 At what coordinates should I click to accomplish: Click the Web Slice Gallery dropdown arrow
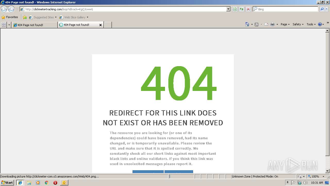pyautogui.click(x=87, y=17)
